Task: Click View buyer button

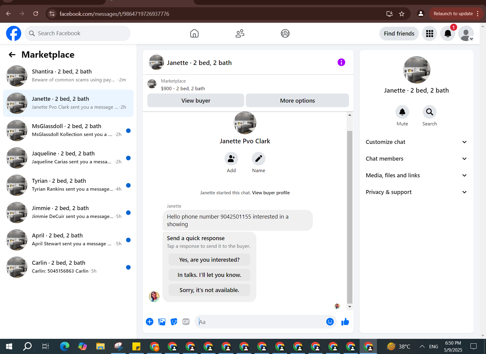Action: (x=196, y=100)
